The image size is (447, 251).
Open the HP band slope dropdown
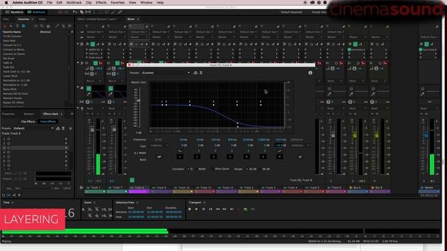pos(159,146)
